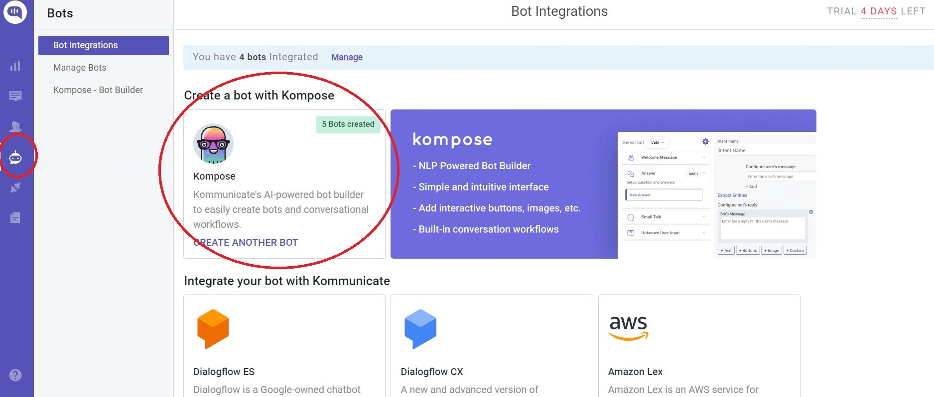
Task: Click the Dialogflow CX card title
Action: 432,372
